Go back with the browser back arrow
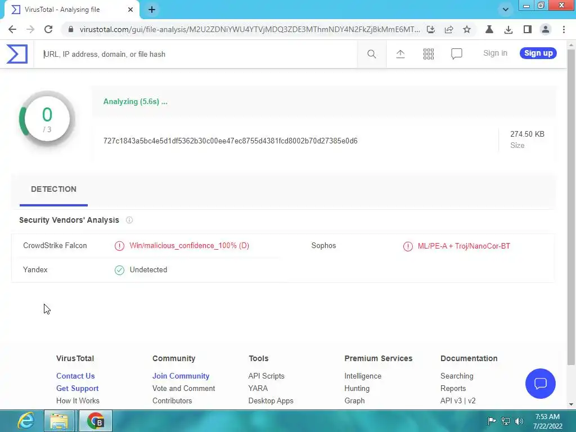 (x=12, y=29)
